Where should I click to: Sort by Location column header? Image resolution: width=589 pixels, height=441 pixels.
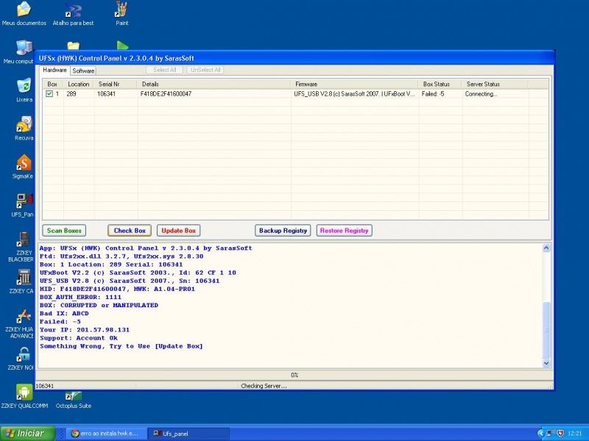[79, 85]
